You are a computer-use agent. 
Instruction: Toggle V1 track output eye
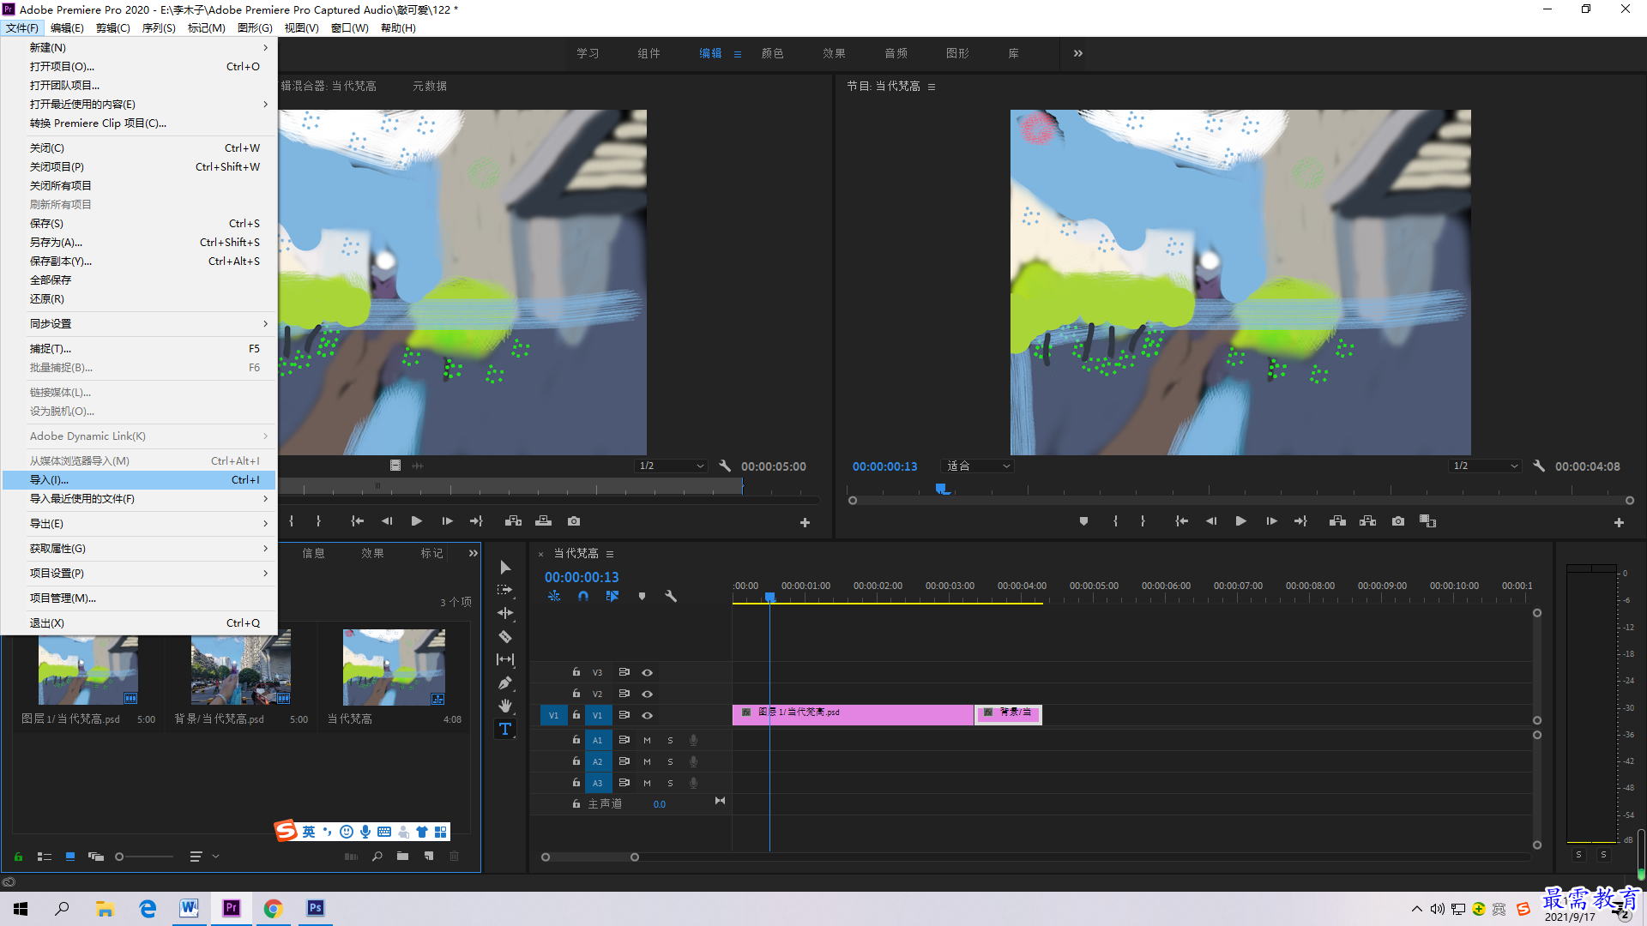[x=648, y=715]
